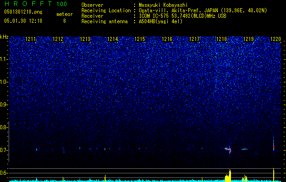This screenshot has height=182, width=286.
Task: Click the 1214 time marker
Action: pyautogui.click(x=113, y=39)
